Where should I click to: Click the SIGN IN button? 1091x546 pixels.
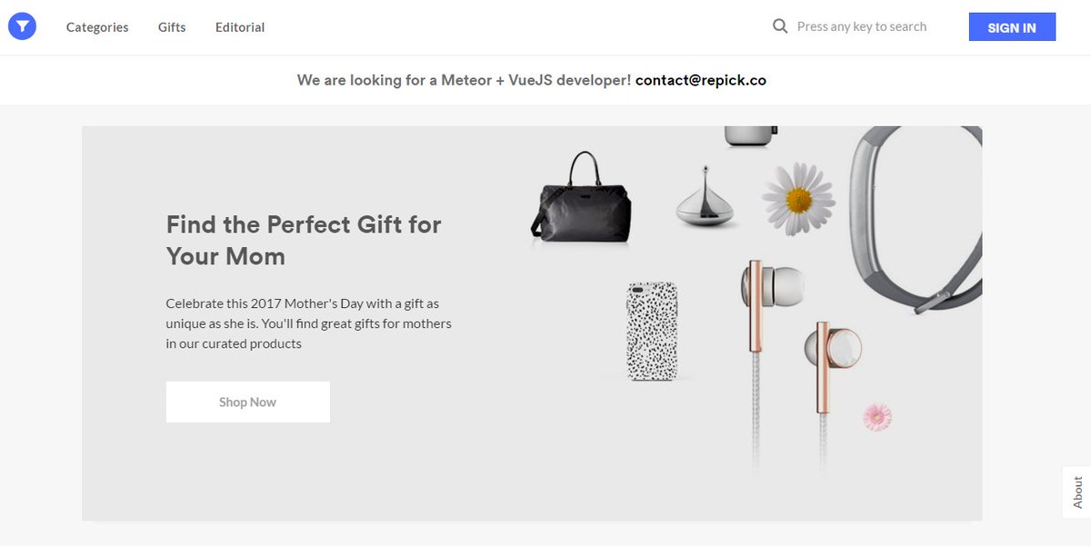pos(1012,27)
